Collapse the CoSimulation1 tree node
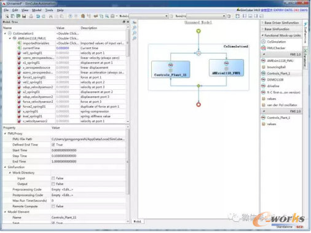This screenshot has height=233, width=311. click(x=5, y=33)
